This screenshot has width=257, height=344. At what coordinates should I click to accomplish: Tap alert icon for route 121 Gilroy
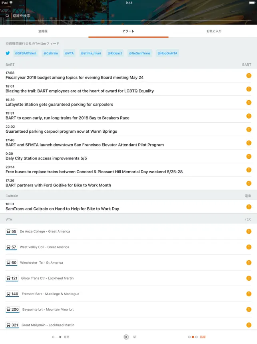249,278
